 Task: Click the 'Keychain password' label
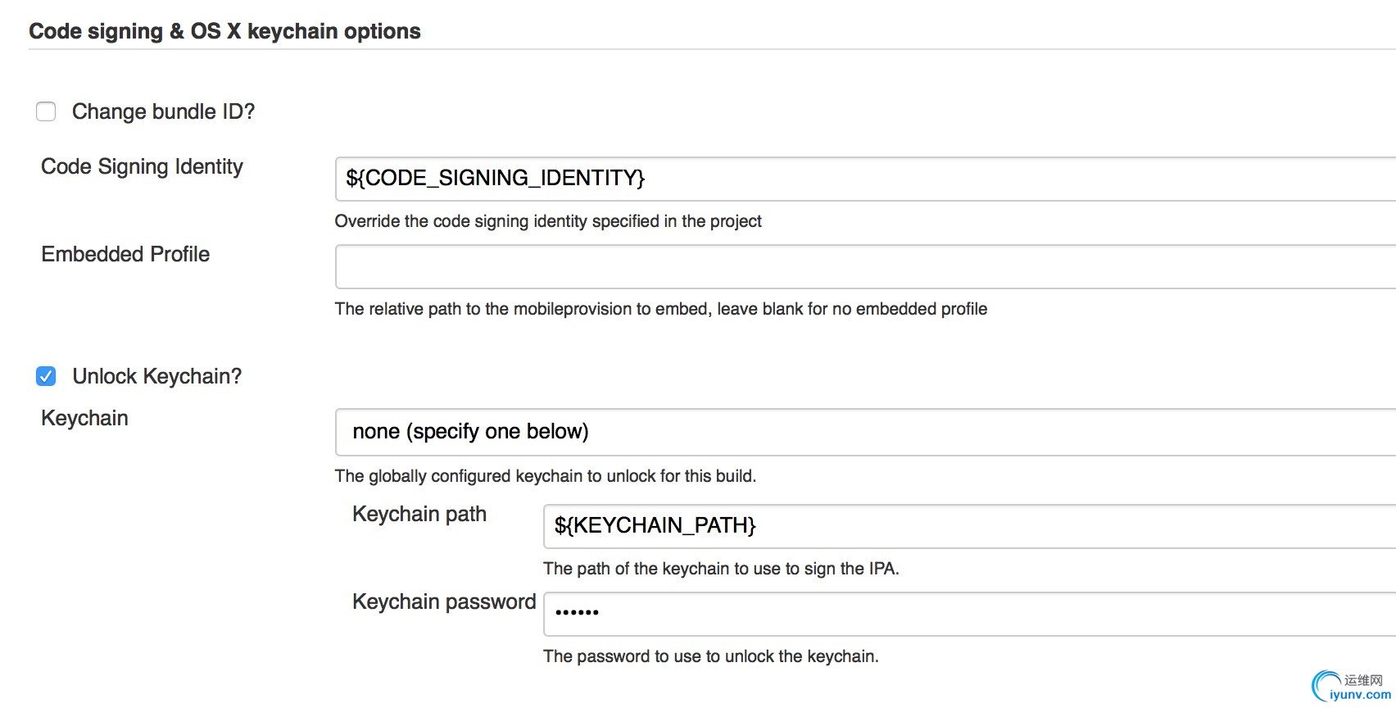443,601
